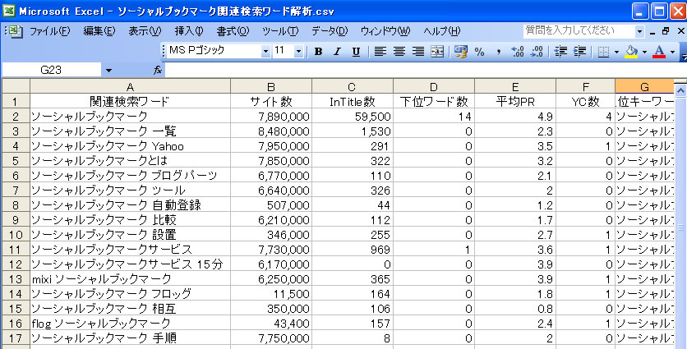Select column E header
The height and width of the screenshot is (349, 687).
click(x=515, y=87)
